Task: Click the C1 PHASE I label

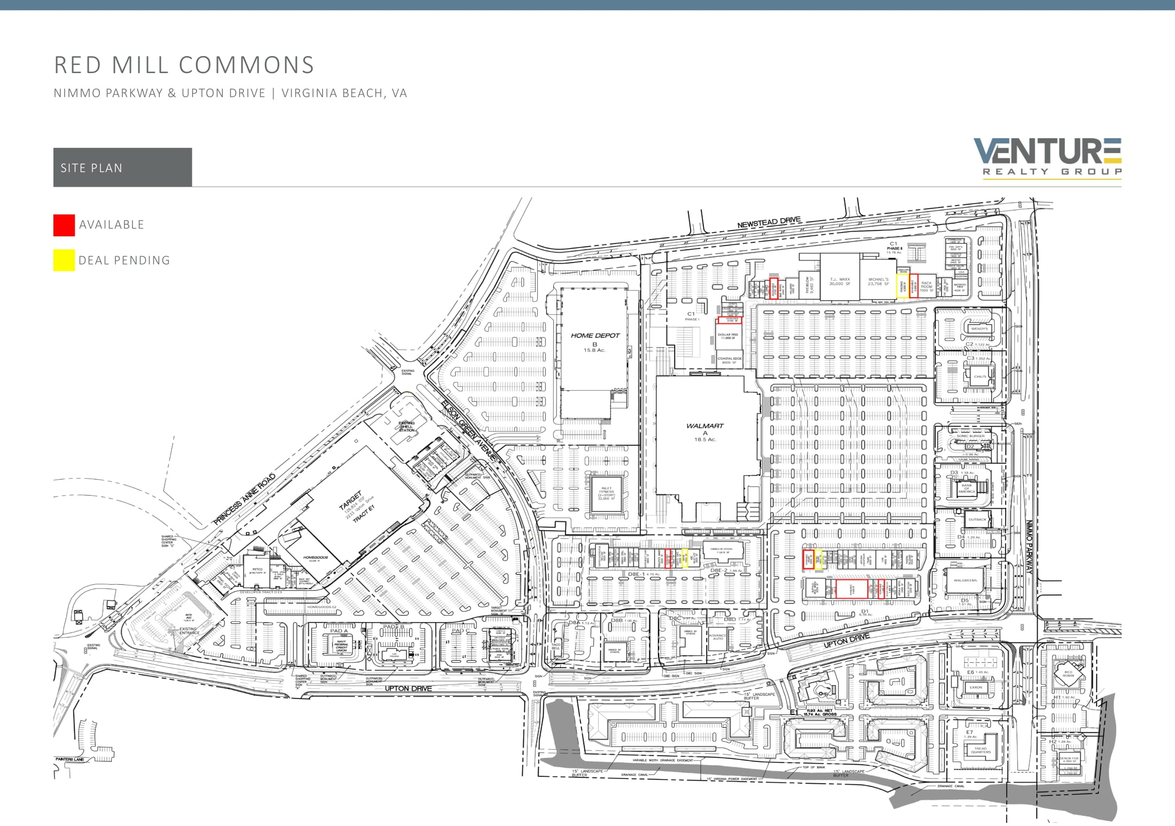Action: (692, 316)
